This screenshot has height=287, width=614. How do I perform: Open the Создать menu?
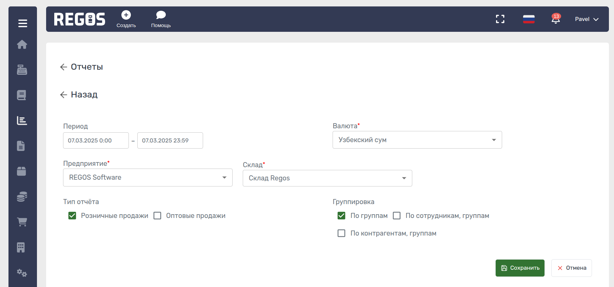coord(126,19)
